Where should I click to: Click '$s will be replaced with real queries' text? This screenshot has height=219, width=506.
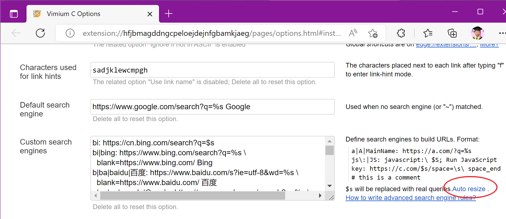point(399,189)
